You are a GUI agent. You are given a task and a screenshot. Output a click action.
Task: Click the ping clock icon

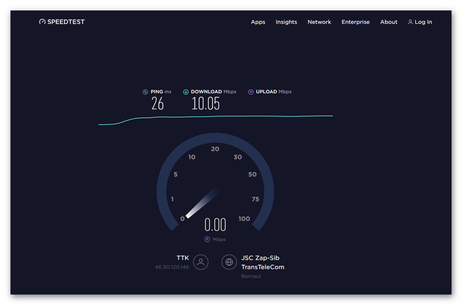click(145, 92)
